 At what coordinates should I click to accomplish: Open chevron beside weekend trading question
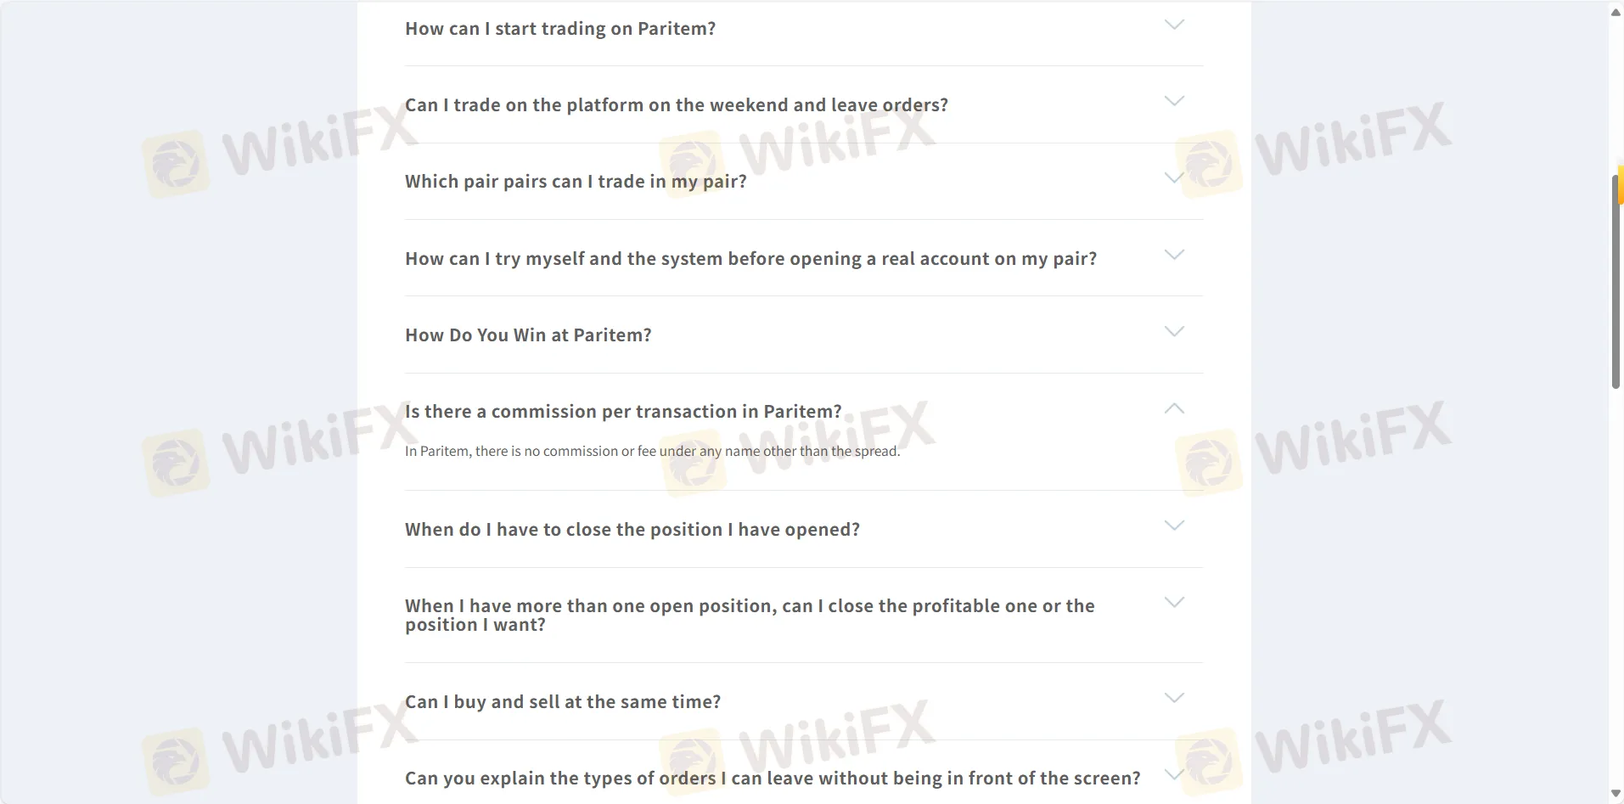click(x=1174, y=101)
